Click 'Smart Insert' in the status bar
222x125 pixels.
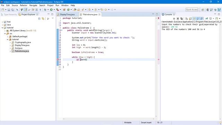coord(146,123)
